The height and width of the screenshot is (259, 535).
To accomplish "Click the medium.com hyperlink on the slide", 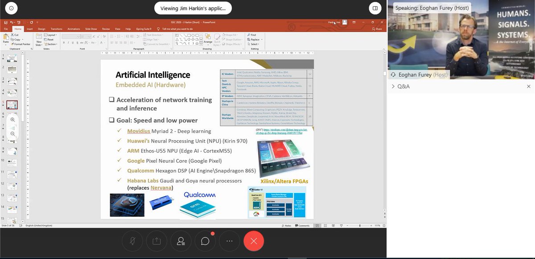I will (x=281, y=131).
